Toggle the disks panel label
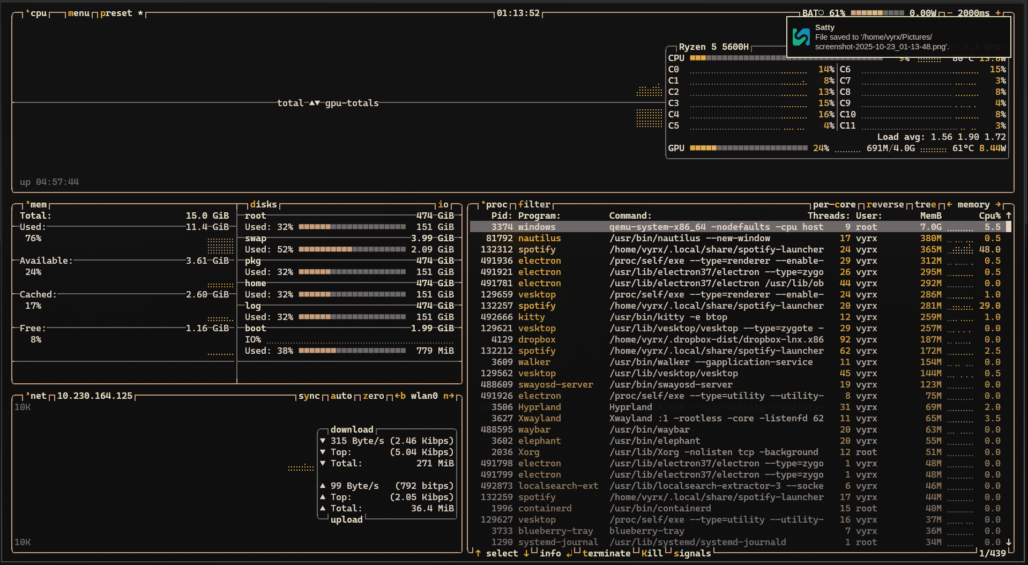The height and width of the screenshot is (565, 1028). [263, 205]
